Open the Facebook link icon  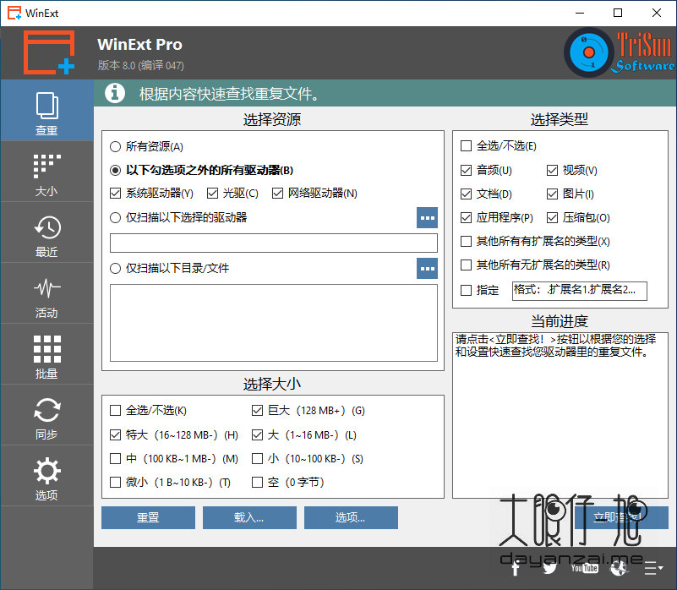tap(515, 568)
